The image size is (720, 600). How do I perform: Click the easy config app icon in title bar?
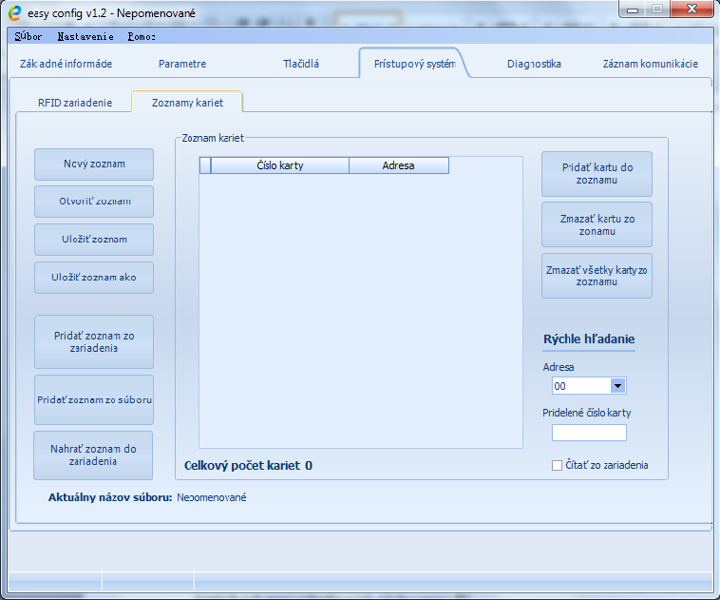pyautogui.click(x=14, y=12)
